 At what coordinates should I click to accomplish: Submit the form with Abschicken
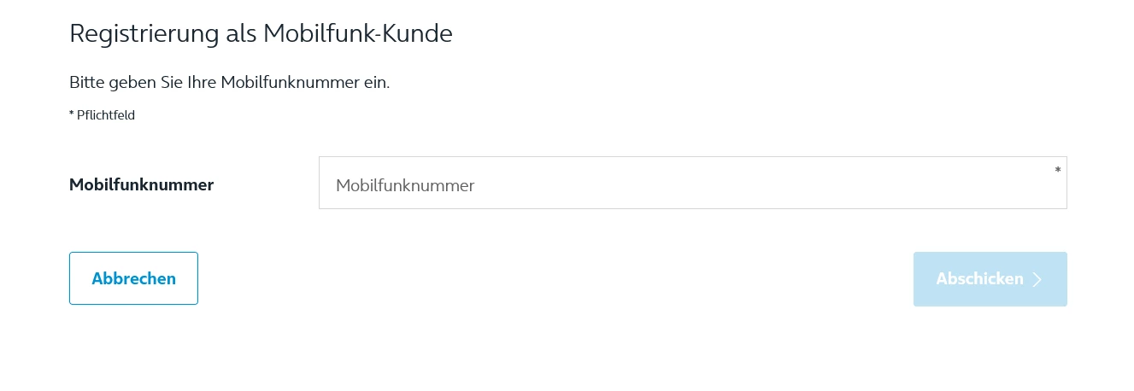[x=990, y=279]
